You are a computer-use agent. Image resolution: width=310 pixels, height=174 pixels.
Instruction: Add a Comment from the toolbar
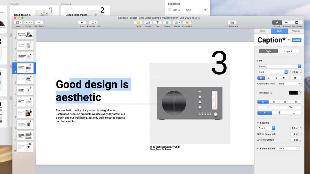(x=187, y=22)
